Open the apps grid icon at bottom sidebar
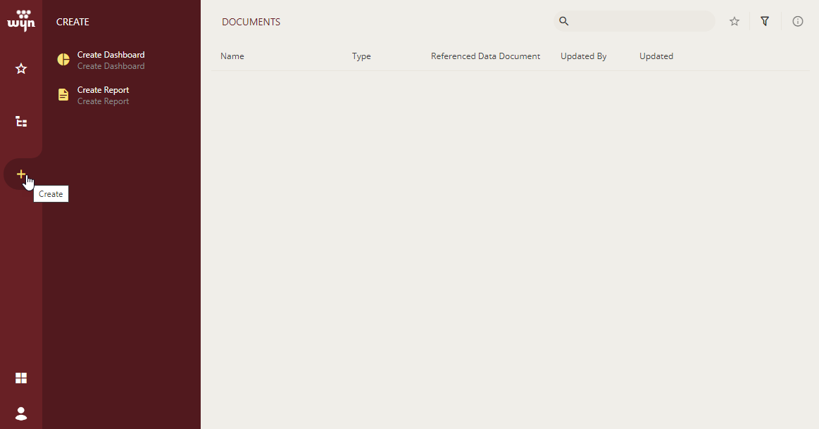The image size is (819, 429). (x=21, y=378)
